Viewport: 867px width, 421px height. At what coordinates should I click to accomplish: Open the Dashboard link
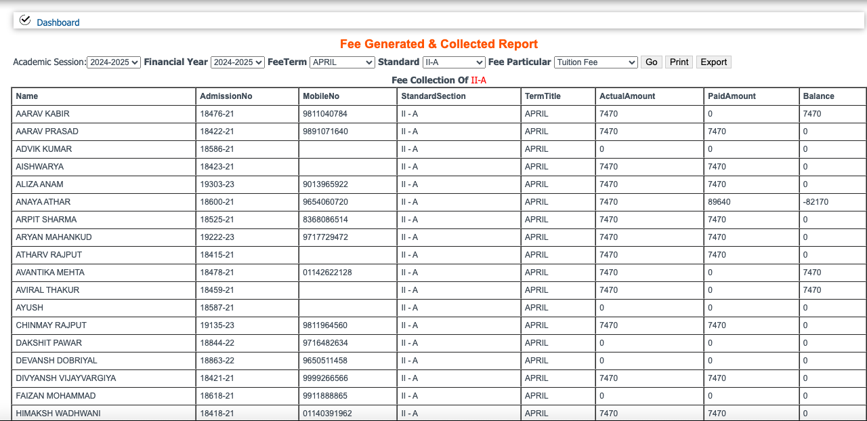[x=58, y=22]
